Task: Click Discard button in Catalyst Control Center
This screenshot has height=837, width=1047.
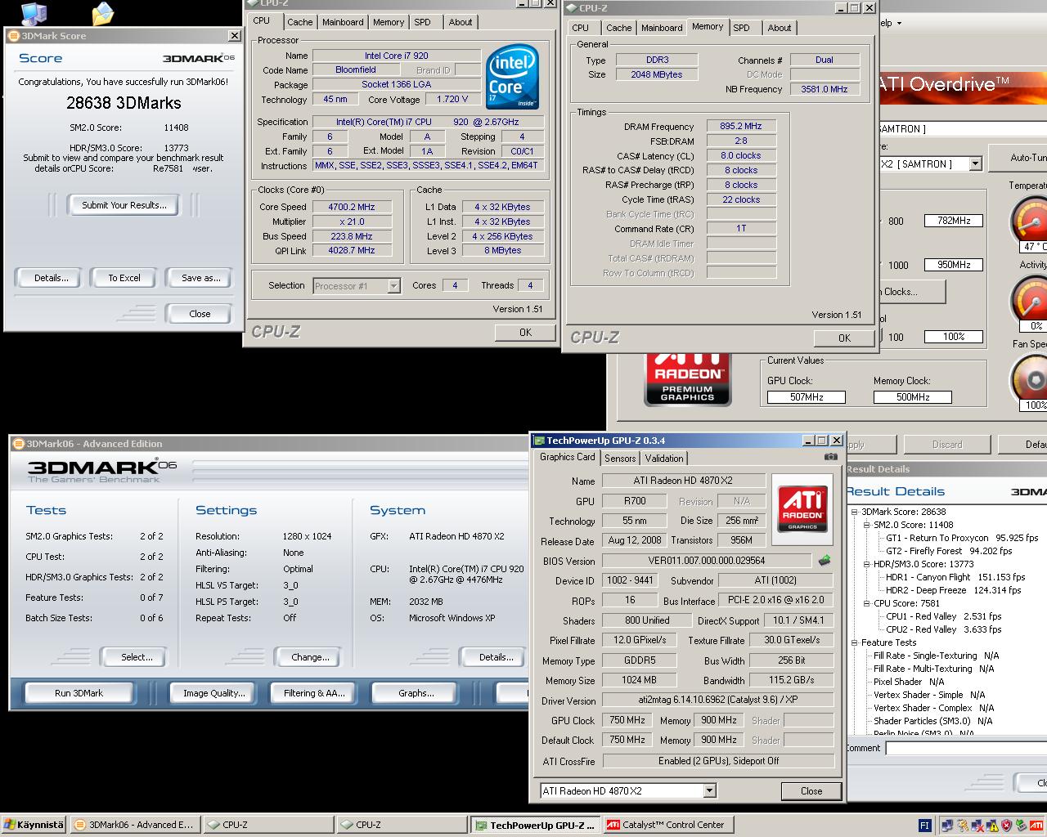Action: point(947,445)
